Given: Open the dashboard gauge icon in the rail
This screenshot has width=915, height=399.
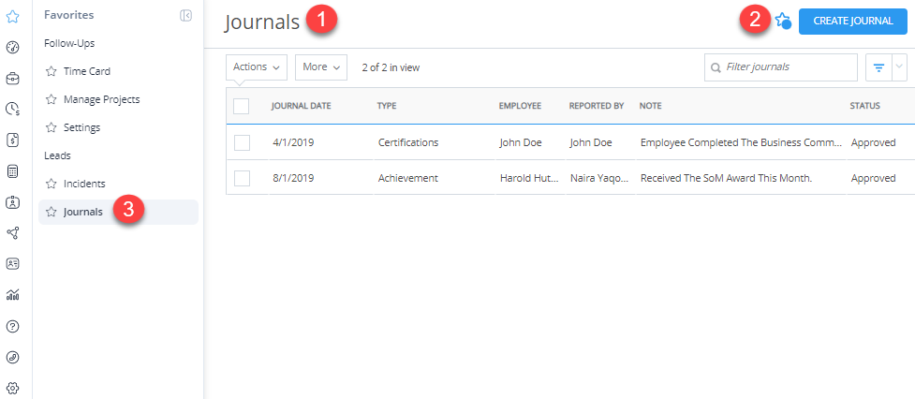Looking at the screenshot, I should 13,47.
